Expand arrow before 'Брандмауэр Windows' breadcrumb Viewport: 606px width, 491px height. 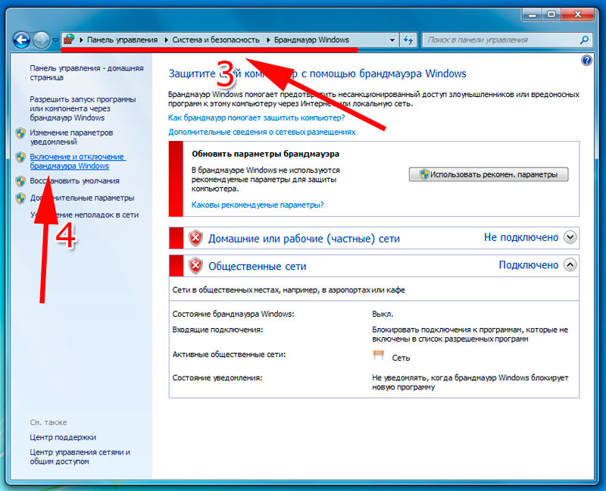coord(268,40)
